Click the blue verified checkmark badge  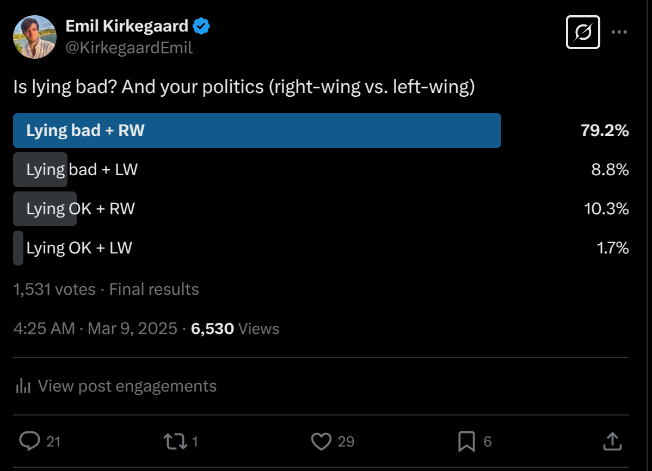(x=201, y=26)
